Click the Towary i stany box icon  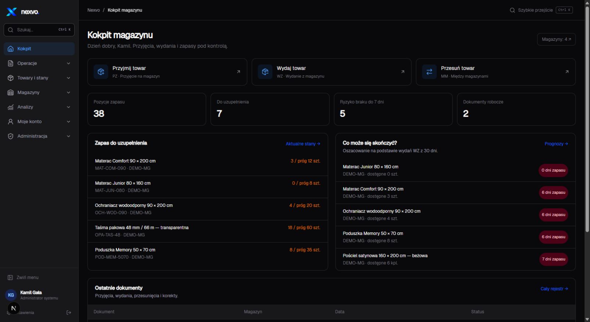[11, 78]
